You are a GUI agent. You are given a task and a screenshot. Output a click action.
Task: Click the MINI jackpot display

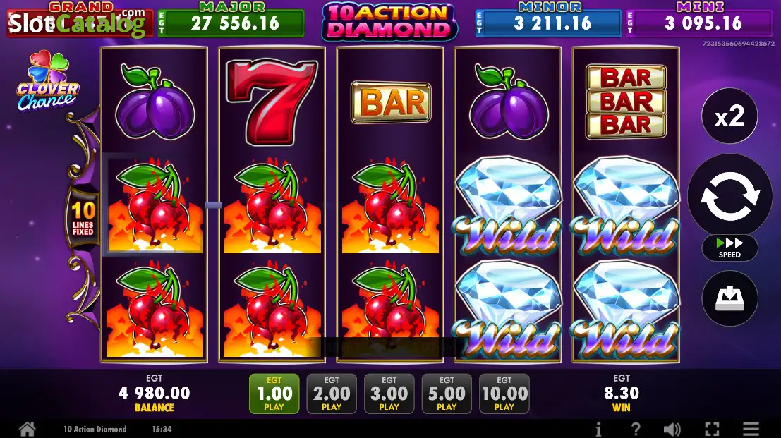pyautogui.click(x=699, y=20)
